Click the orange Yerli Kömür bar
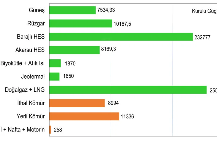This screenshot has width=217, height=142. [84, 116]
